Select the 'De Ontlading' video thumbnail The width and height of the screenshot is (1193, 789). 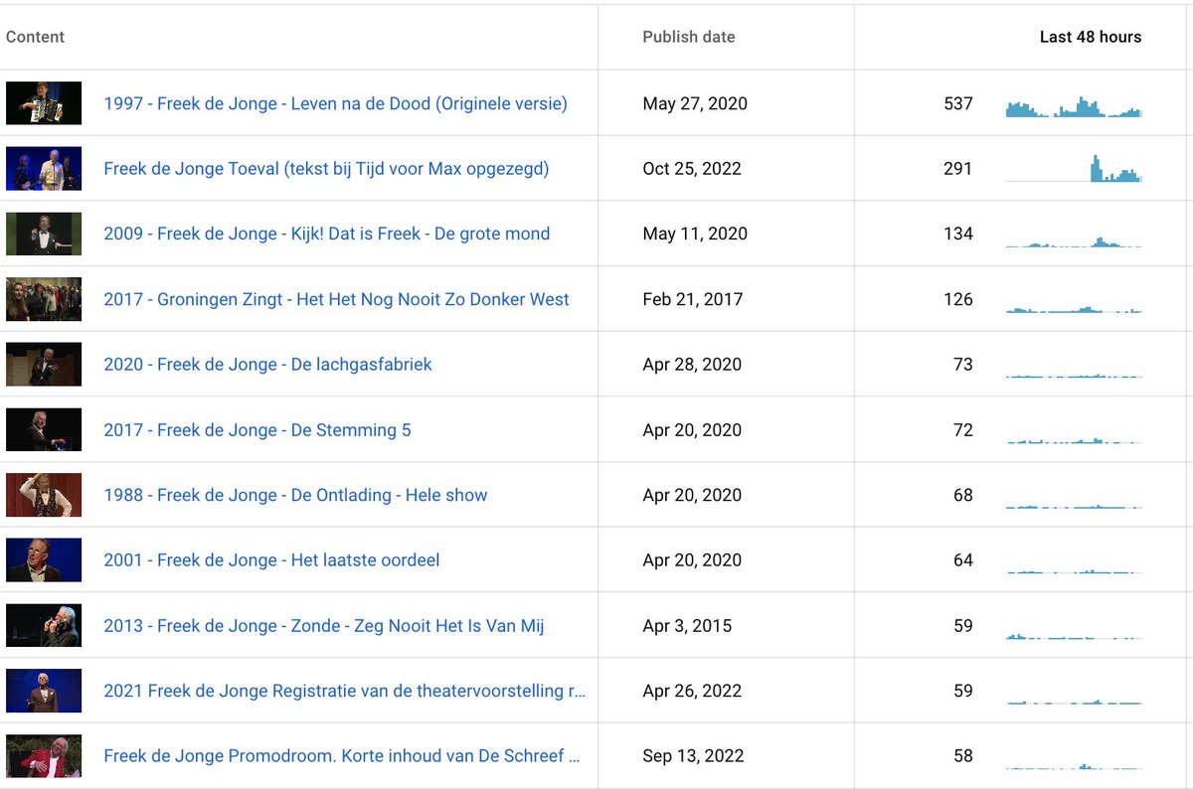coord(44,495)
